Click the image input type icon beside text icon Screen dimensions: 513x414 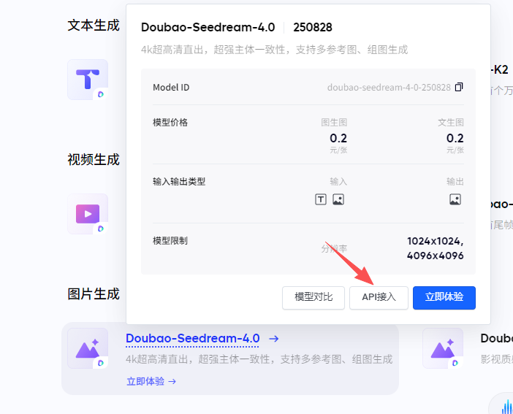pos(338,199)
